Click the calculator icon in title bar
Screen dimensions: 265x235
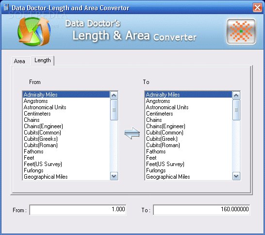6,8
